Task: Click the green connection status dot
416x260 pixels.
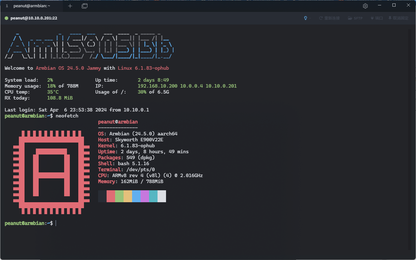Action: [x=6, y=18]
